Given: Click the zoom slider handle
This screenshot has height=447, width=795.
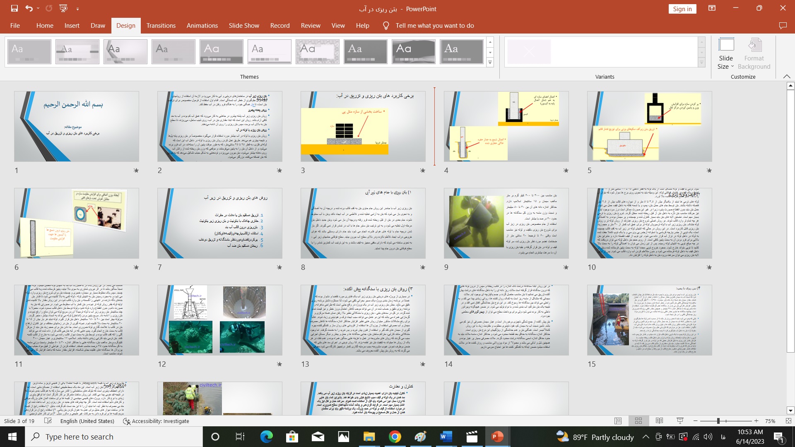Looking at the screenshot, I should [718, 421].
